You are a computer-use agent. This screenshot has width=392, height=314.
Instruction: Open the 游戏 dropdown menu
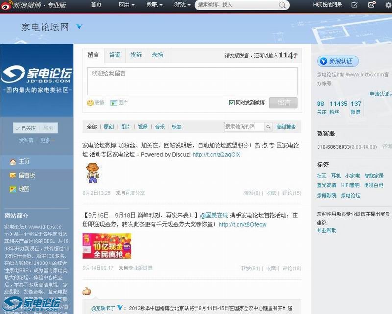click(x=182, y=5)
